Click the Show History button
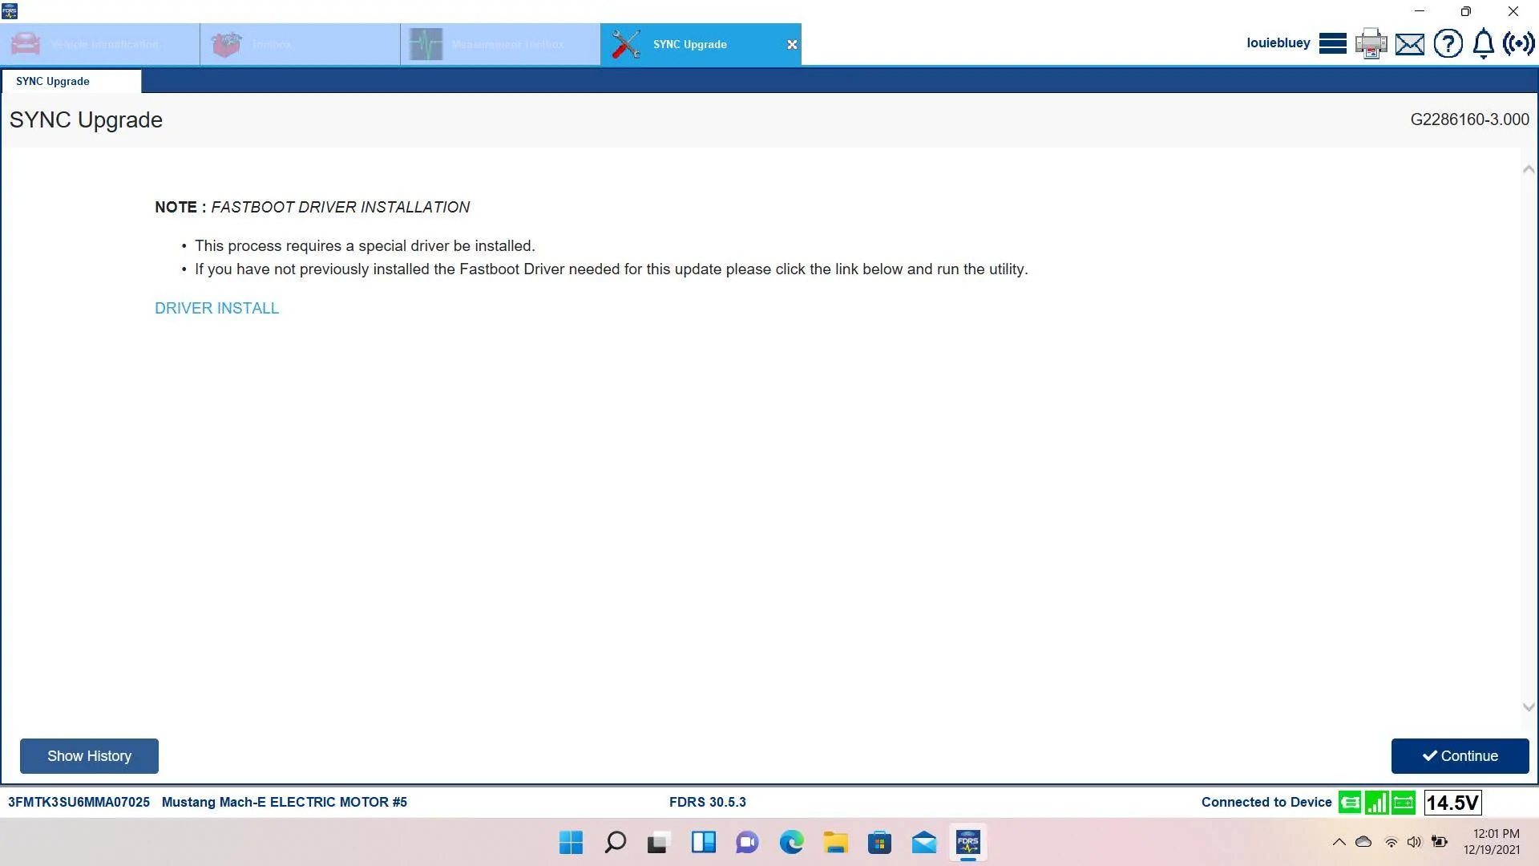Screen dimensions: 1539x866 pos(89,756)
